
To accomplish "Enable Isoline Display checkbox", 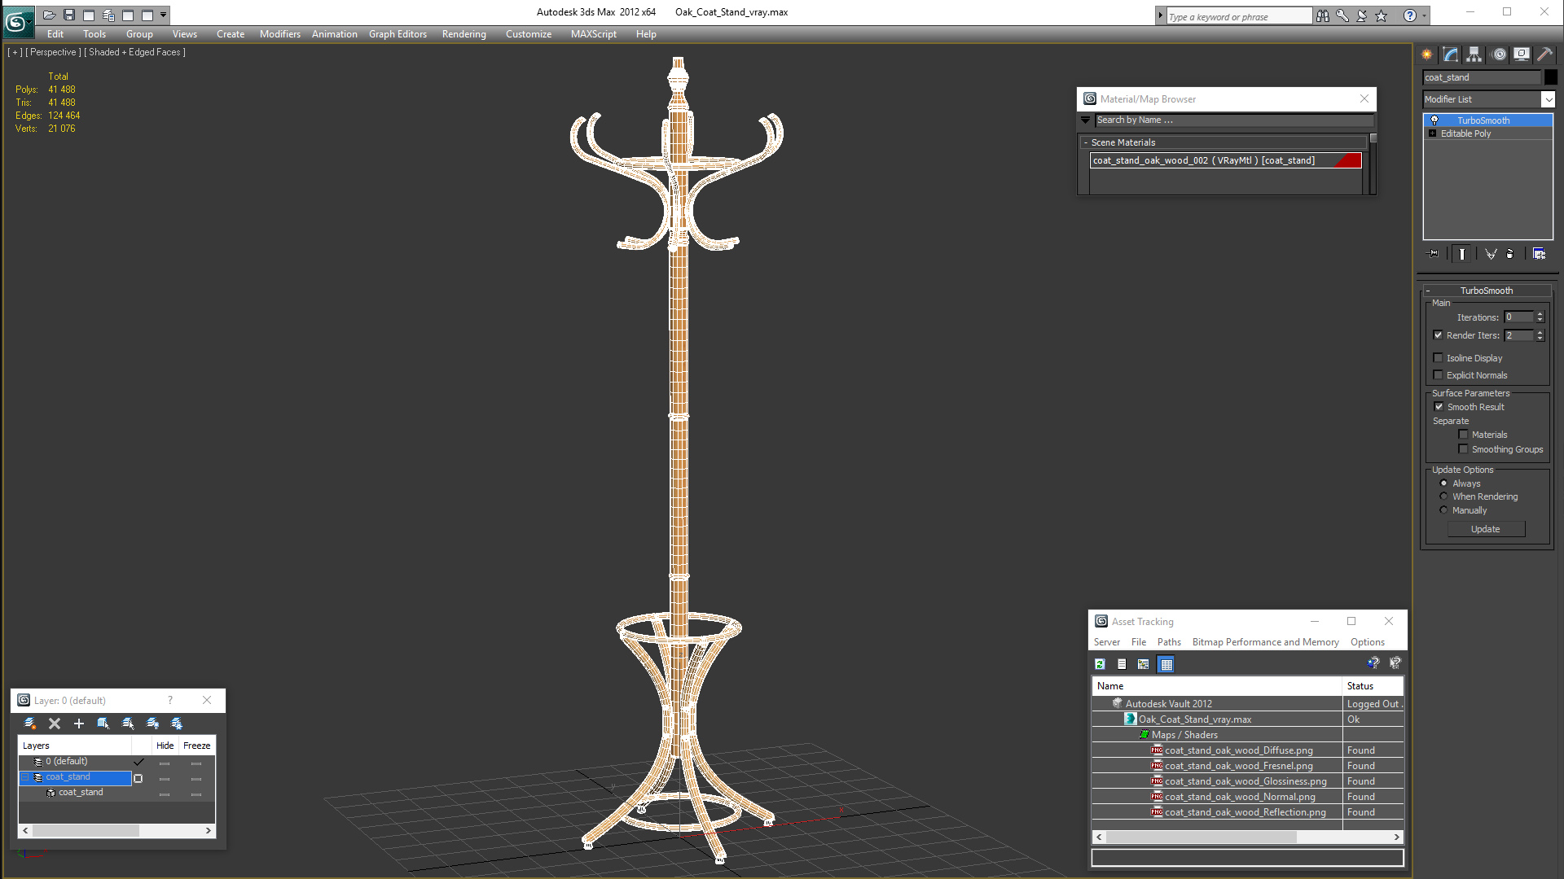I will click(1439, 358).
